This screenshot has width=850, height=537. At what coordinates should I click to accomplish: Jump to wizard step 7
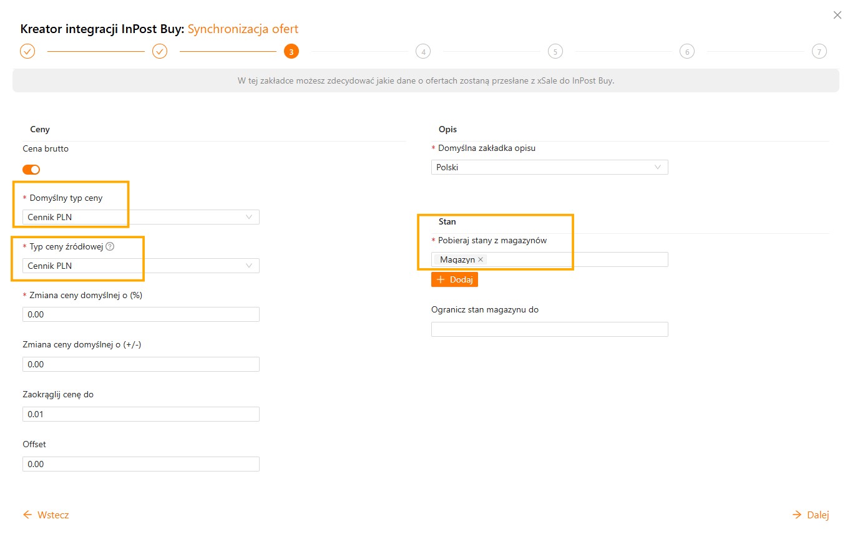tap(819, 52)
